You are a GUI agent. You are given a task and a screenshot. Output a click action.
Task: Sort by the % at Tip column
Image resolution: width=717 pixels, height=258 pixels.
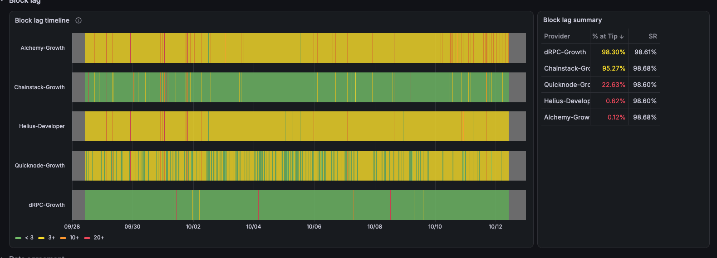point(608,36)
